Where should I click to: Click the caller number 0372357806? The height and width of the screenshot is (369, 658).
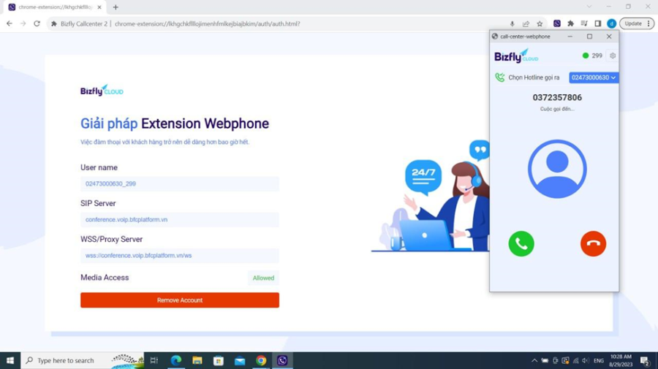click(557, 98)
